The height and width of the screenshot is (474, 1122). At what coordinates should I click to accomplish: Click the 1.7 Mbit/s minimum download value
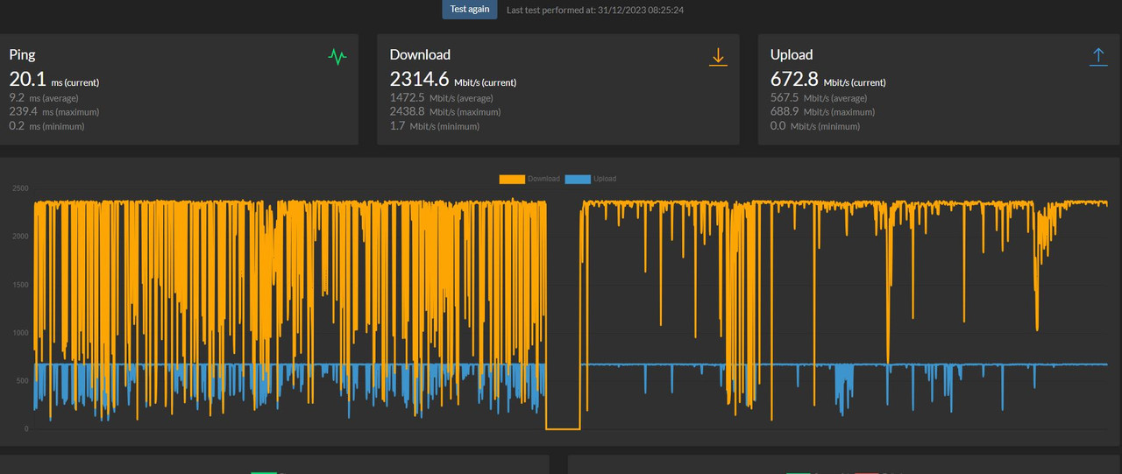(435, 126)
